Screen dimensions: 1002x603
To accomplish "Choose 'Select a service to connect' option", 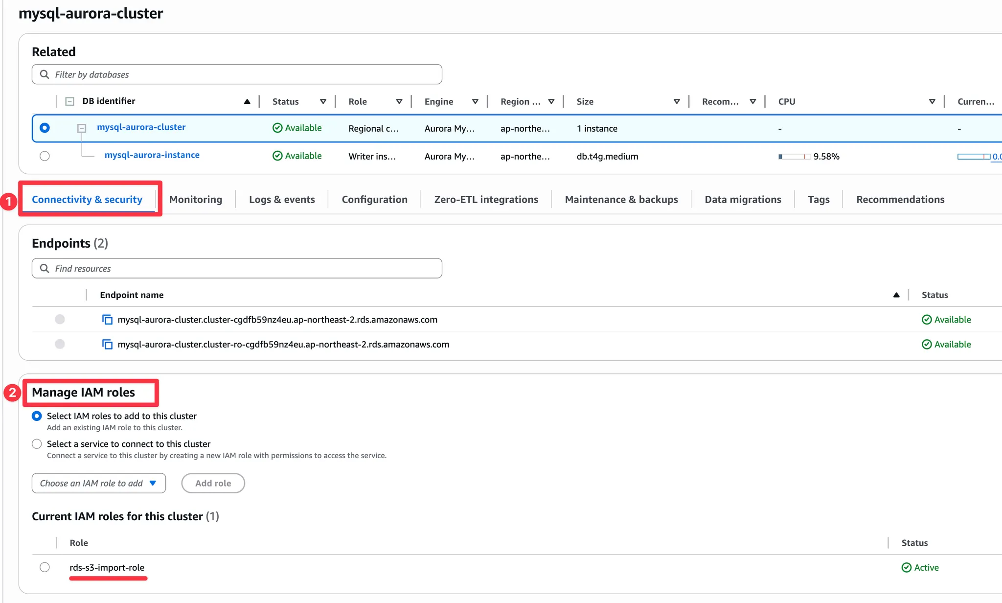I will 37,444.
